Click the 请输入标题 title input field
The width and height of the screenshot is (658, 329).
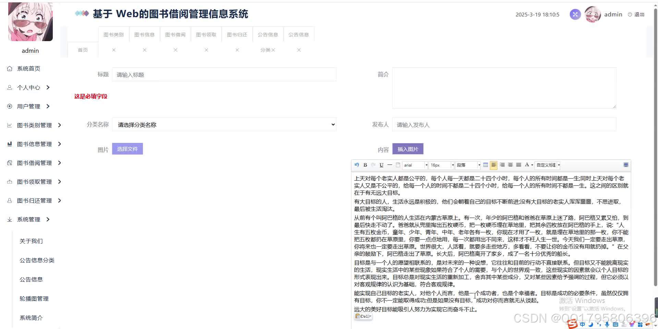[224, 74]
